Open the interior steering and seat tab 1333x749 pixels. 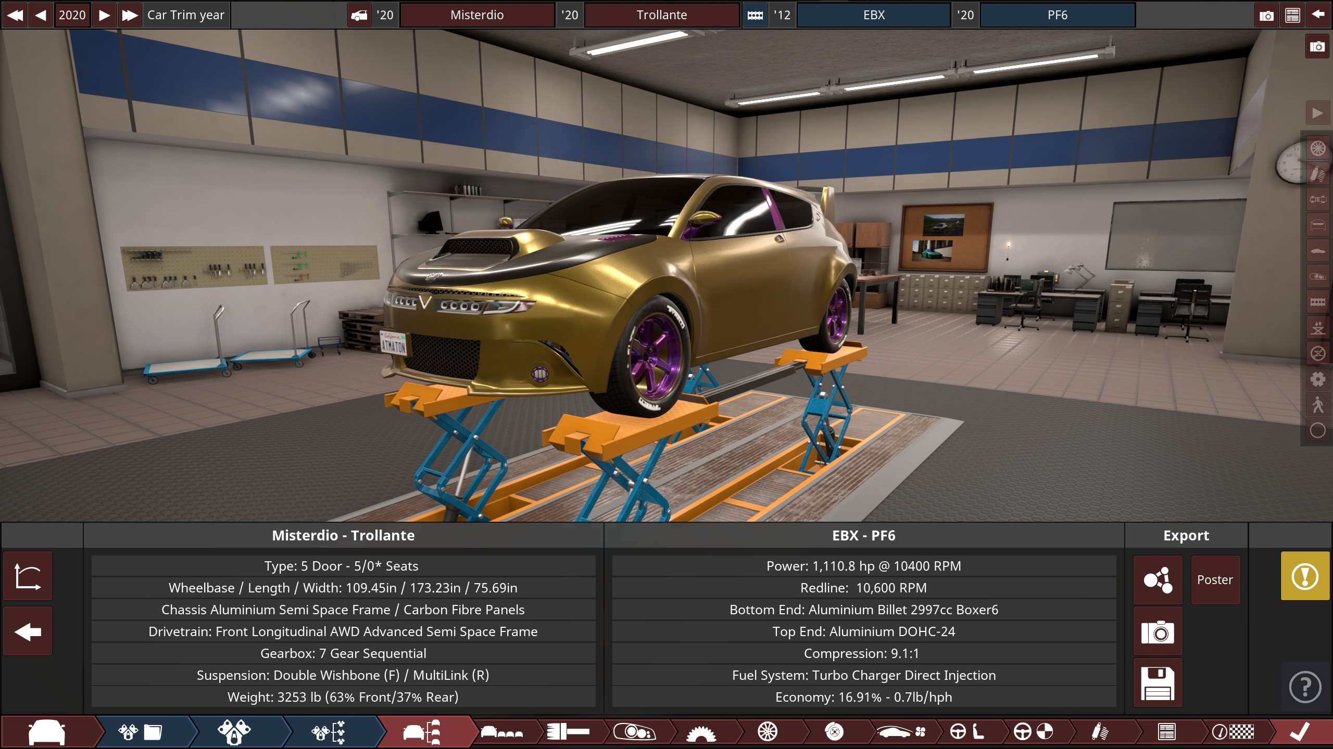(967, 732)
